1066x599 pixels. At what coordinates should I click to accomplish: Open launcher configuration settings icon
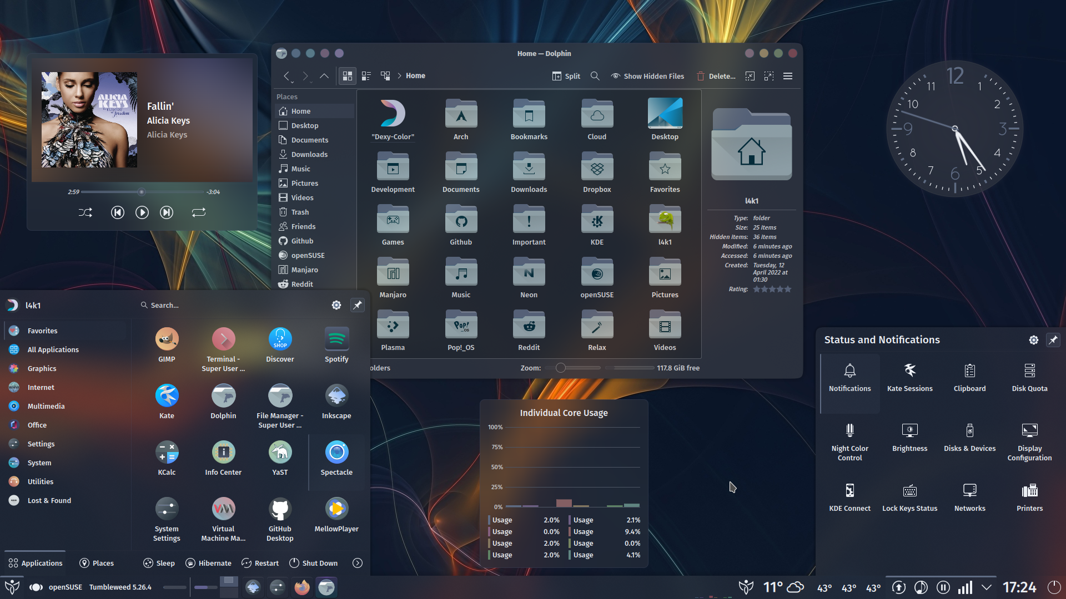click(336, 305)
